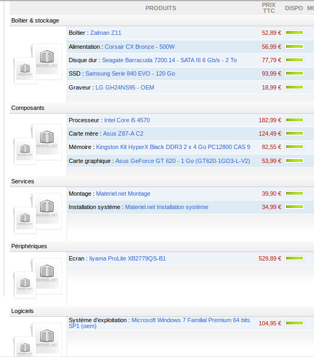
Task: Open Materiel.net Montage service link
Action: (x=123, y=194)
